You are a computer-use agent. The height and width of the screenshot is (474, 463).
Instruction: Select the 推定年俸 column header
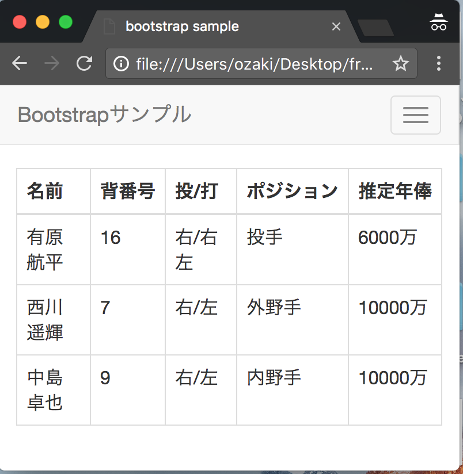(395, 191)
